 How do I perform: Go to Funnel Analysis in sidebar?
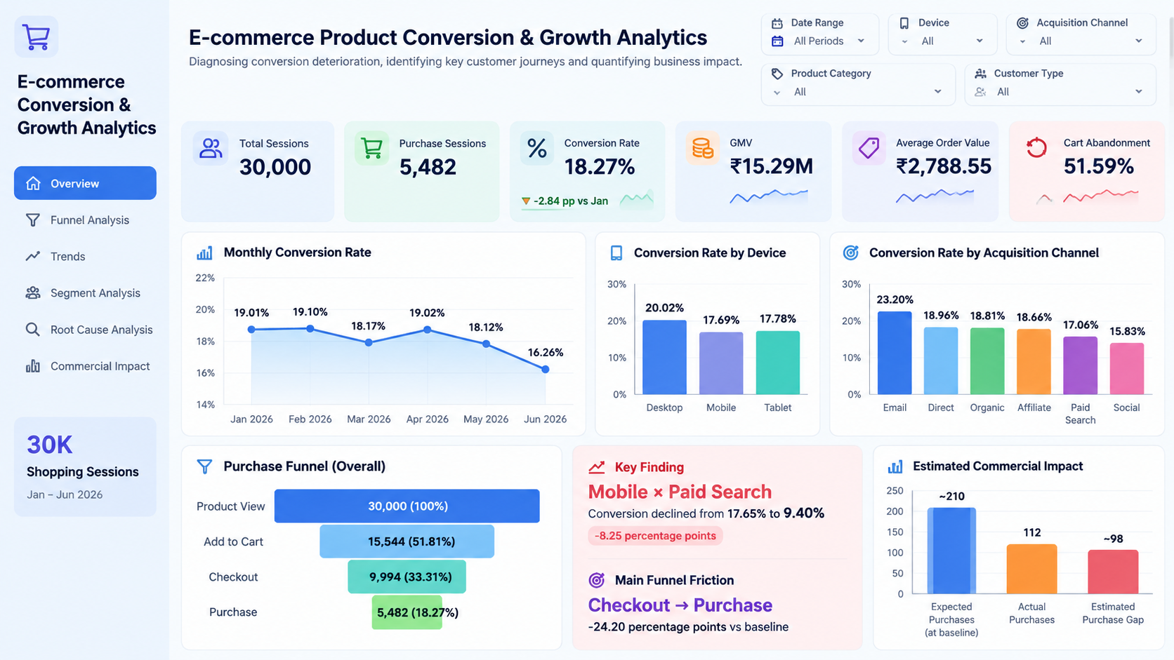tap(85, 220)
